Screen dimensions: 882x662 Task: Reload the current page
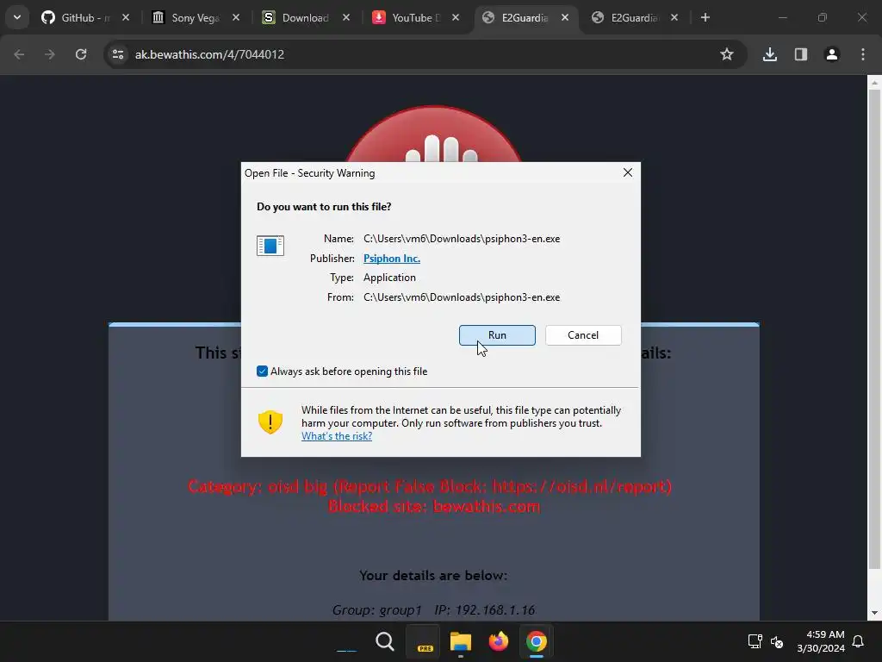81,54
